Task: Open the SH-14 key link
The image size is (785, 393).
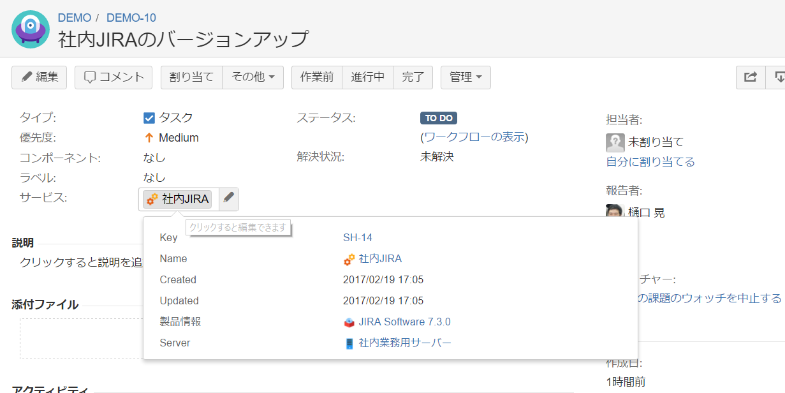Action: pos(357,237)
